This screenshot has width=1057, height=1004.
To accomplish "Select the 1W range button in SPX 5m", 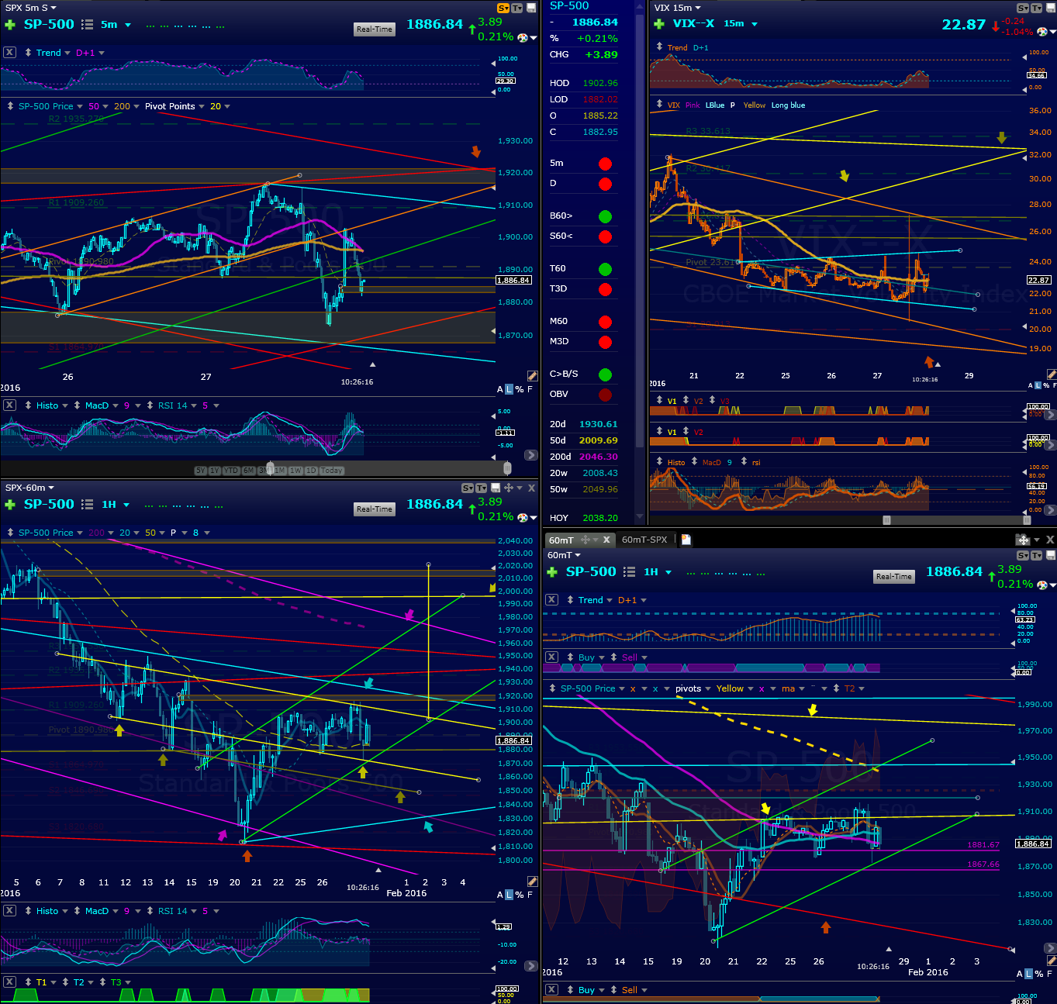I will point(295,471).
